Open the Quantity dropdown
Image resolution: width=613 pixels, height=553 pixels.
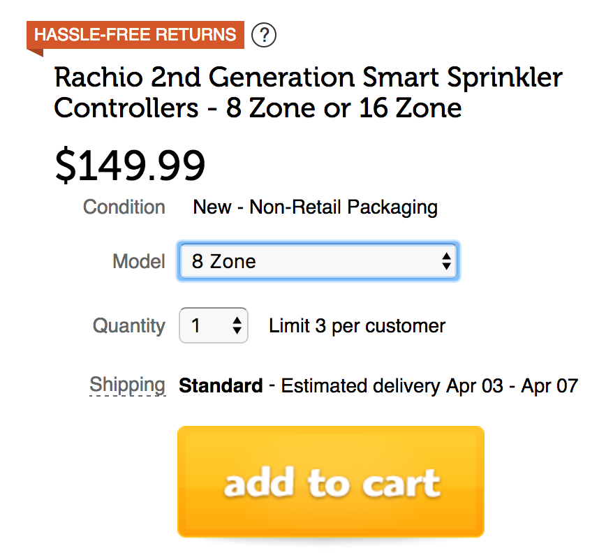click(214, 326)
